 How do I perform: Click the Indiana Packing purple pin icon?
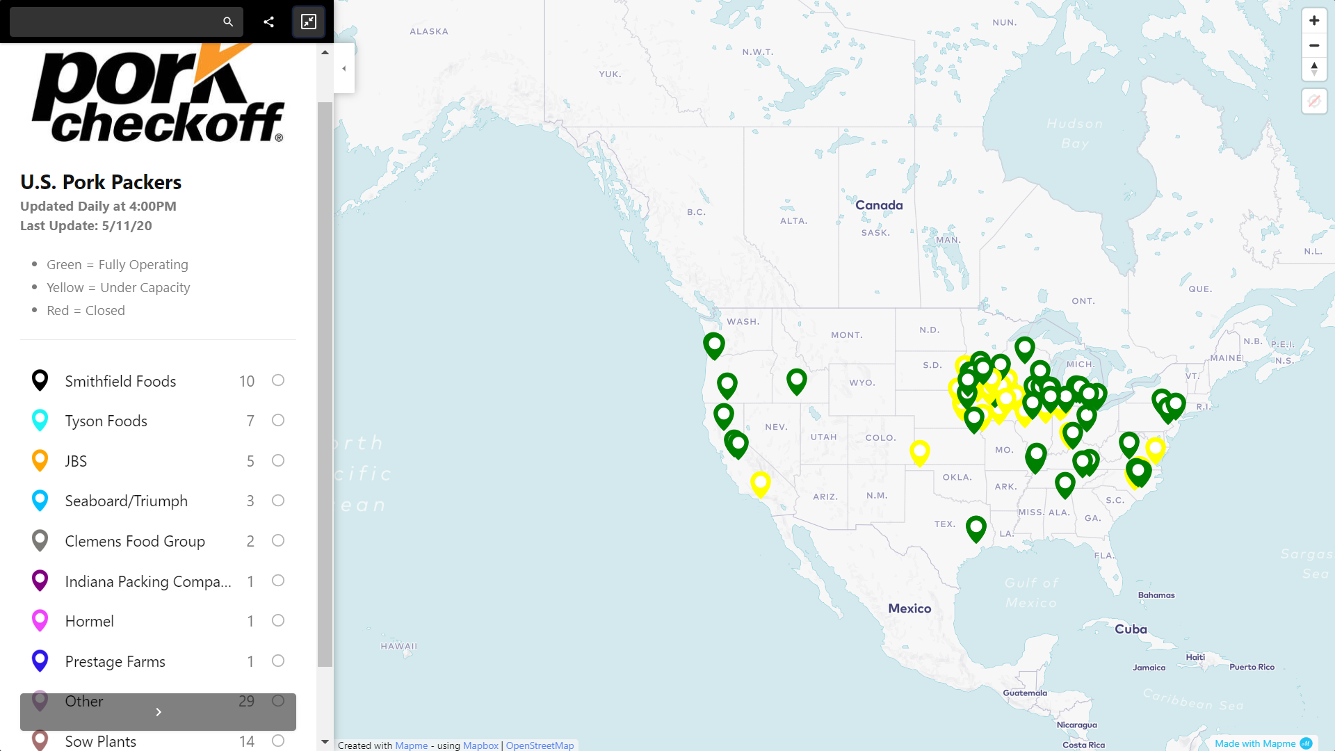click(x=40, y=581)
